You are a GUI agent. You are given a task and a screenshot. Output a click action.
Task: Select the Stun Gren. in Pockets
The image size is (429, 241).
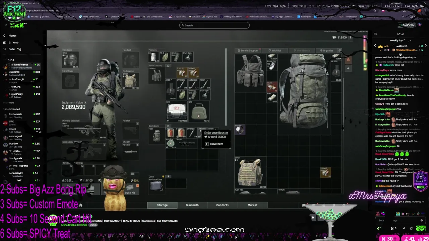187,57
